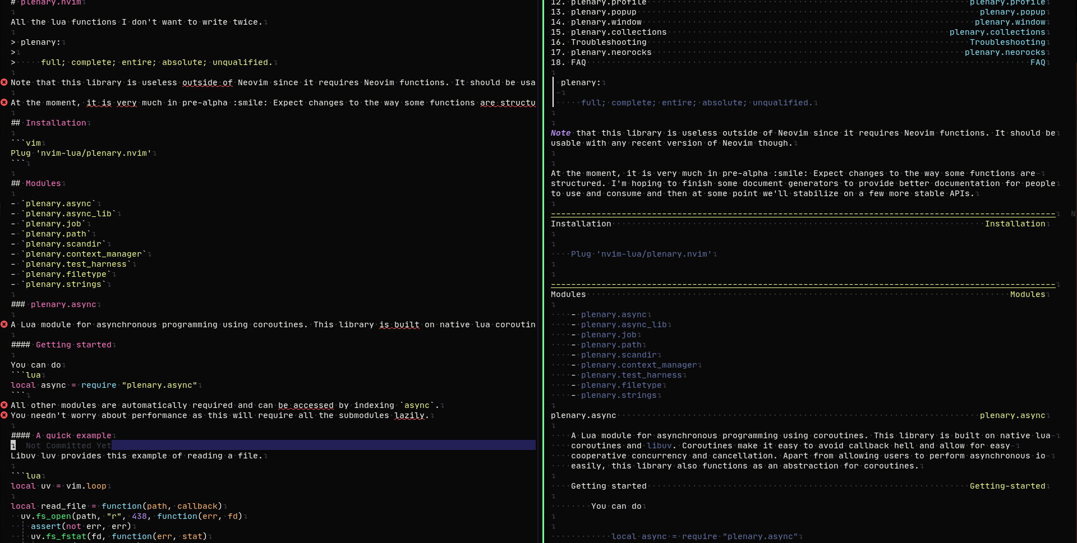Click "Libuv luv provides this example" line
Image resolution: width=1077 pixels, height=543 pixels.
tap(136, 456)
